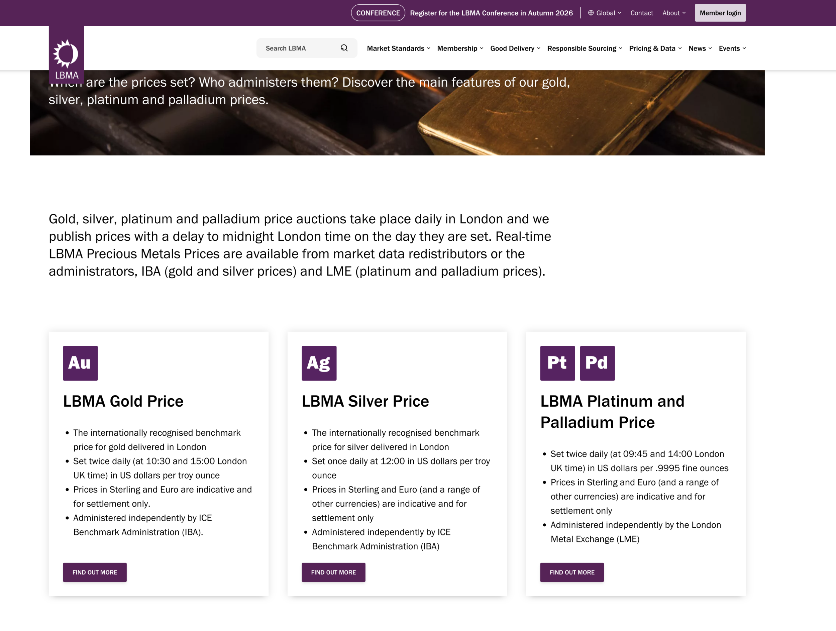Image resolution: width=836 pixels, height=631 pixels.
Task: Open the Membership dropdown
Action: (460, 48)
